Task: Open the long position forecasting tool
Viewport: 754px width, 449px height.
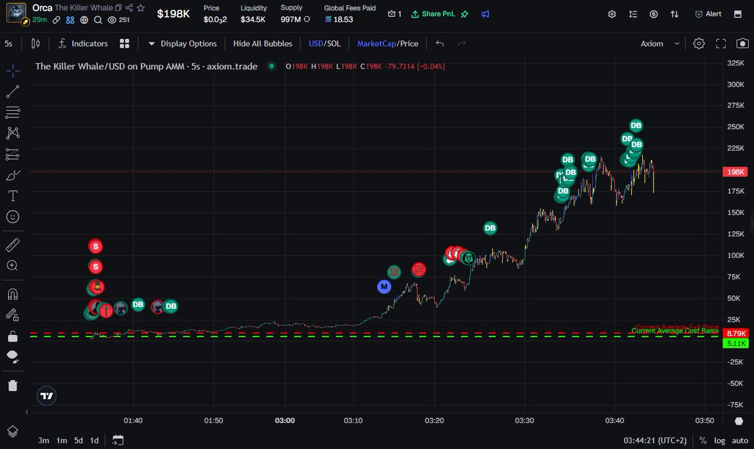Action: [x=12, y=154]
